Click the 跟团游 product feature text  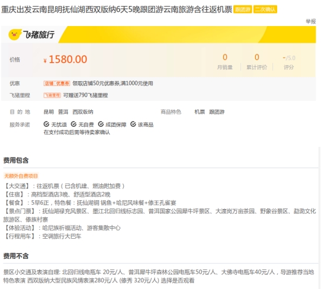217,112
